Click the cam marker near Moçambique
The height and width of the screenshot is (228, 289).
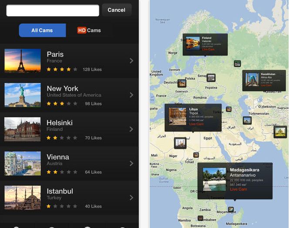point(231,210)
